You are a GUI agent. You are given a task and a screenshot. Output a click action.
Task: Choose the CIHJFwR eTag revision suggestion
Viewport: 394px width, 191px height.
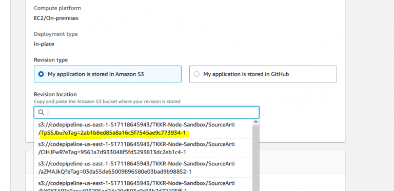tap(143, 148)
